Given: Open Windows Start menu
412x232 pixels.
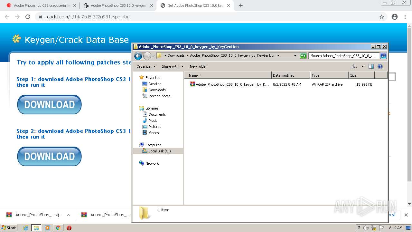Looking at the screenshot, I should pos(9,227).
